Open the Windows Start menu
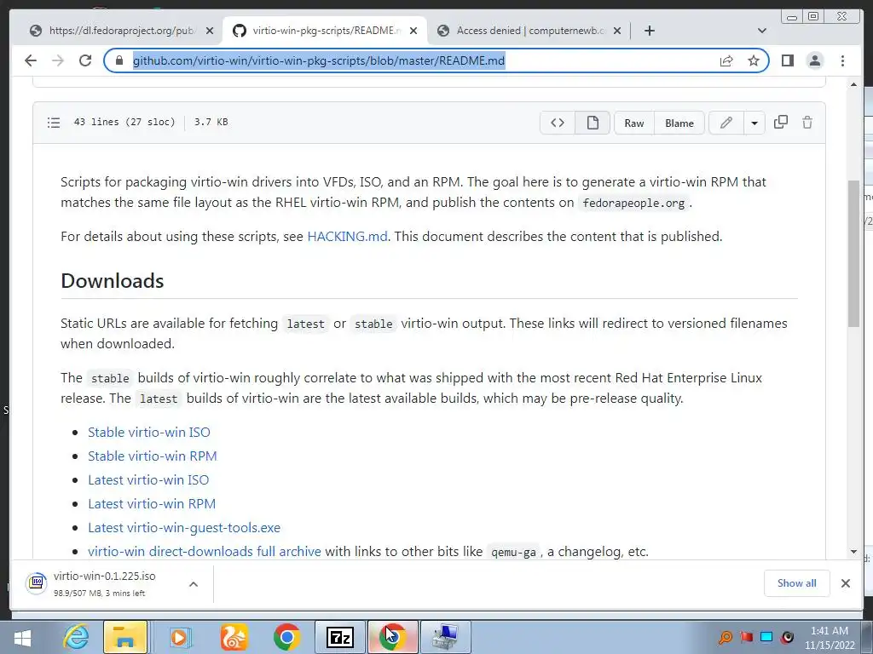This screenshot has width=873, height=654. pyautogui.click(x=22, y=637)
